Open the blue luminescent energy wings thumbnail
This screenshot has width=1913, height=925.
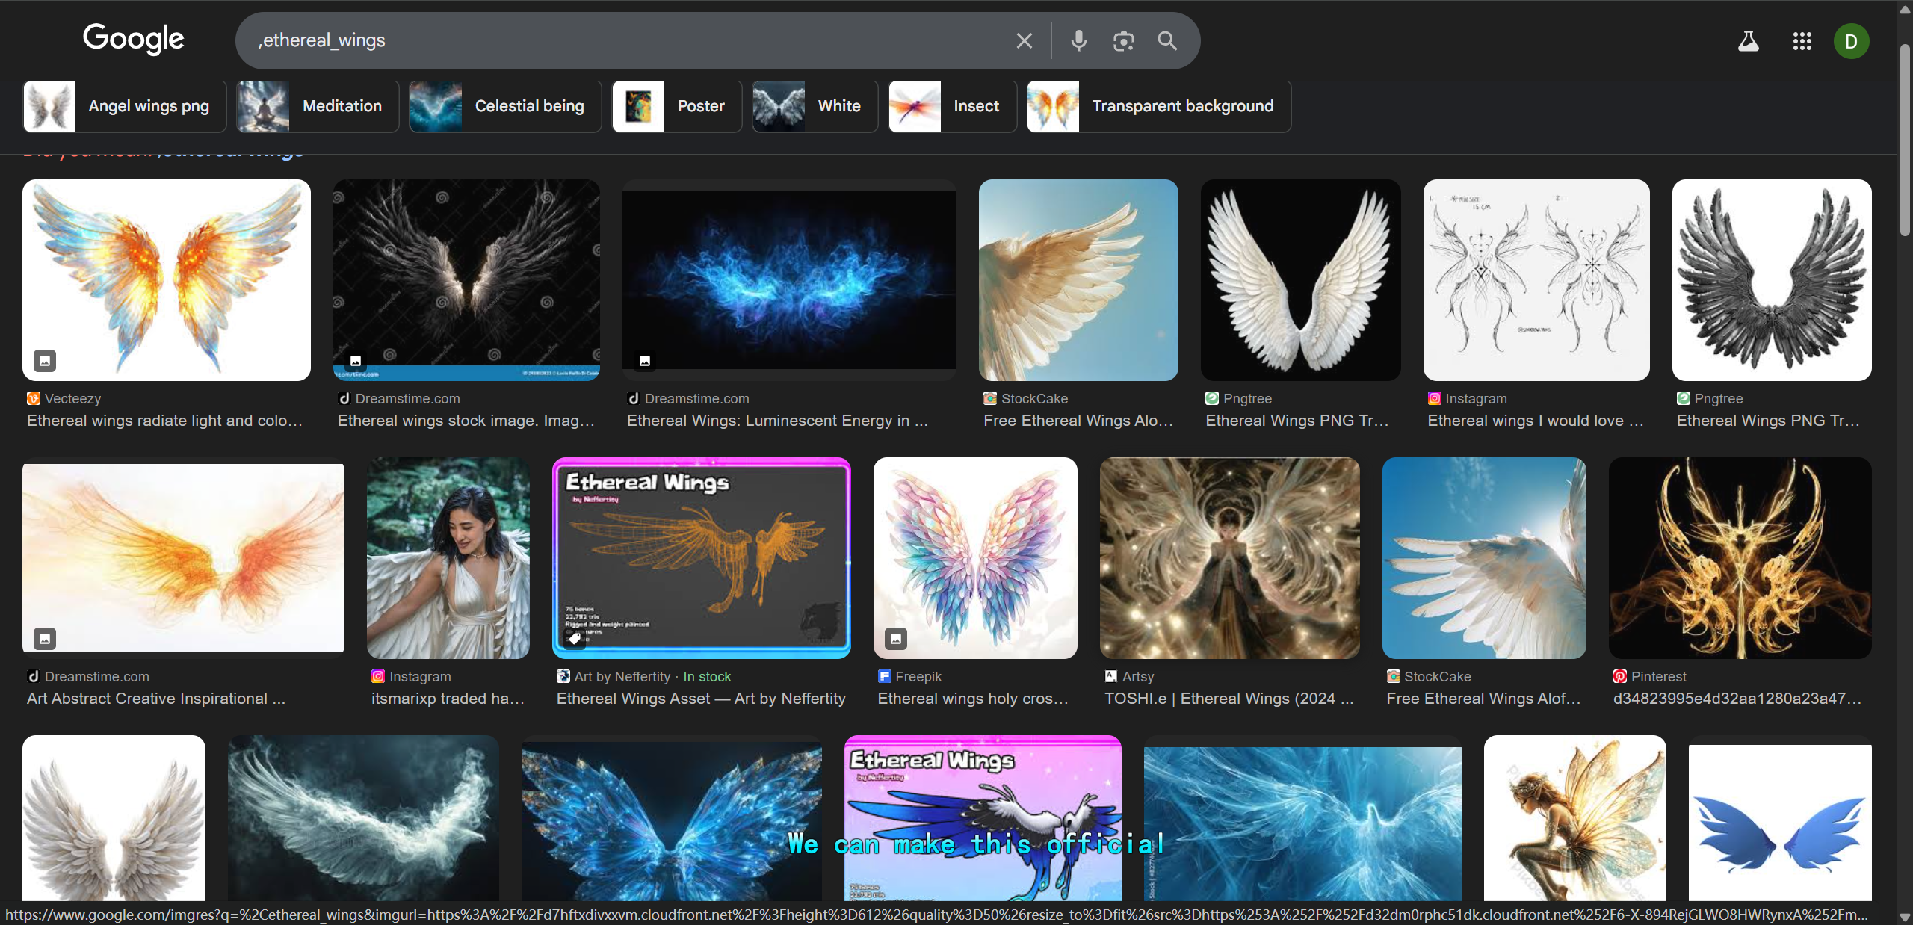point(788,280)
